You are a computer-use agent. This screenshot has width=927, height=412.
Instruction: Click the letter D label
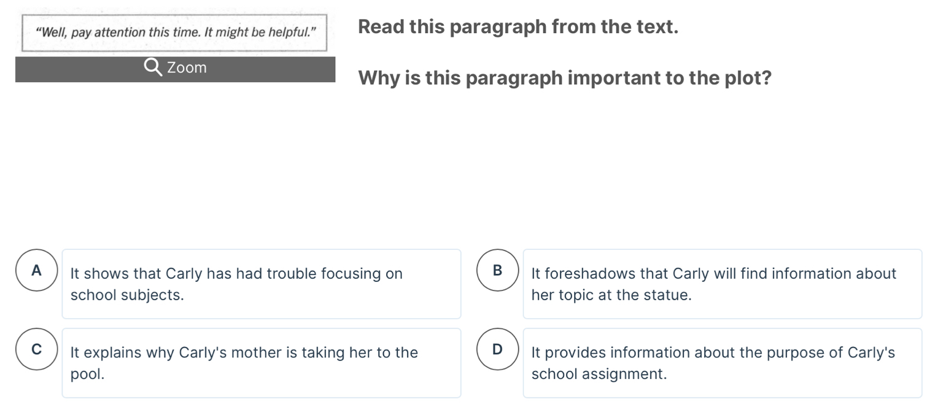(x=498, y=350)
